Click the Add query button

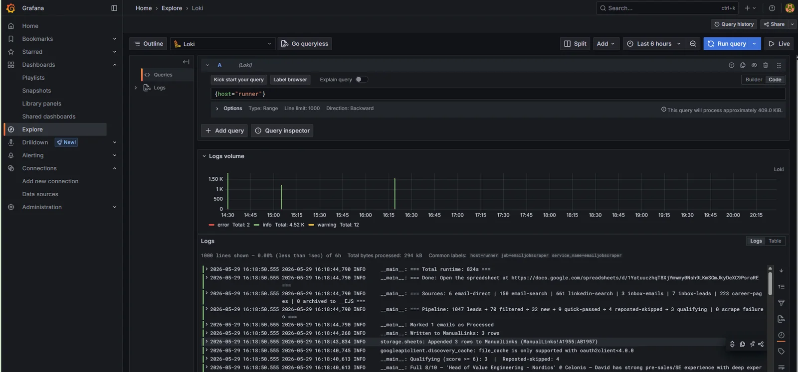pyautogui.click(x=224, y=130)
